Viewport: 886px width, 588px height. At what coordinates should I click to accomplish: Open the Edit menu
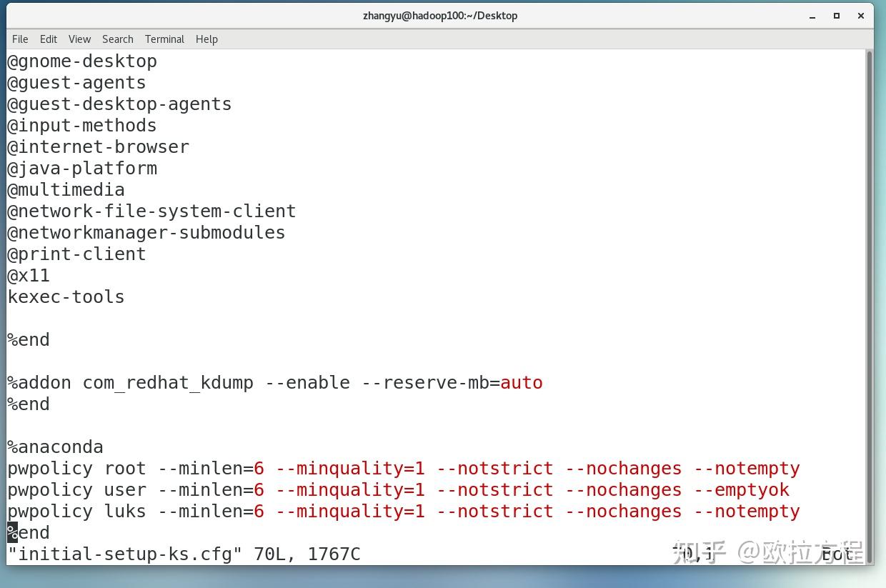click(49, 39)
